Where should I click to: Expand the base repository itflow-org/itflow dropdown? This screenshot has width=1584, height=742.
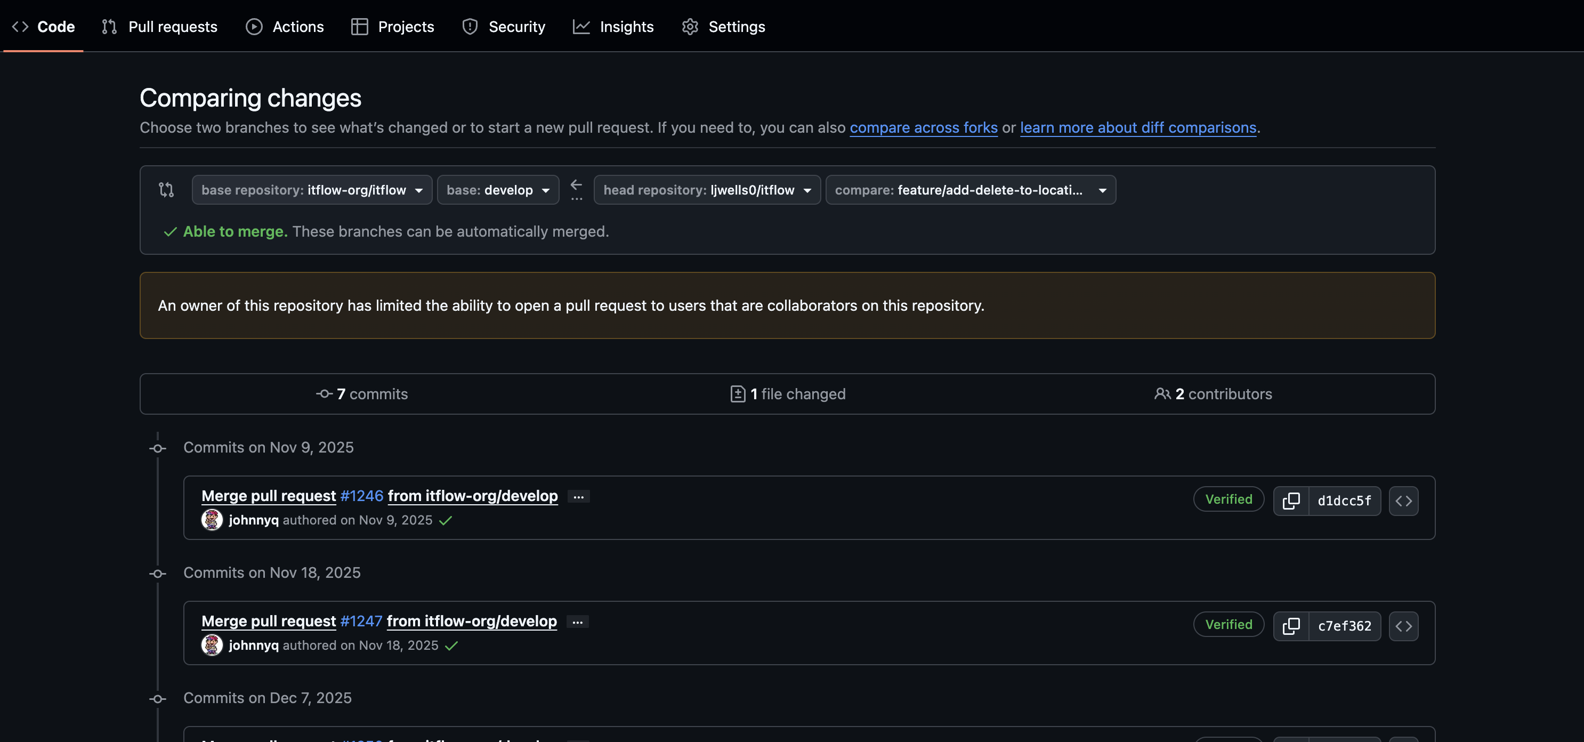(x=312, y=189)
